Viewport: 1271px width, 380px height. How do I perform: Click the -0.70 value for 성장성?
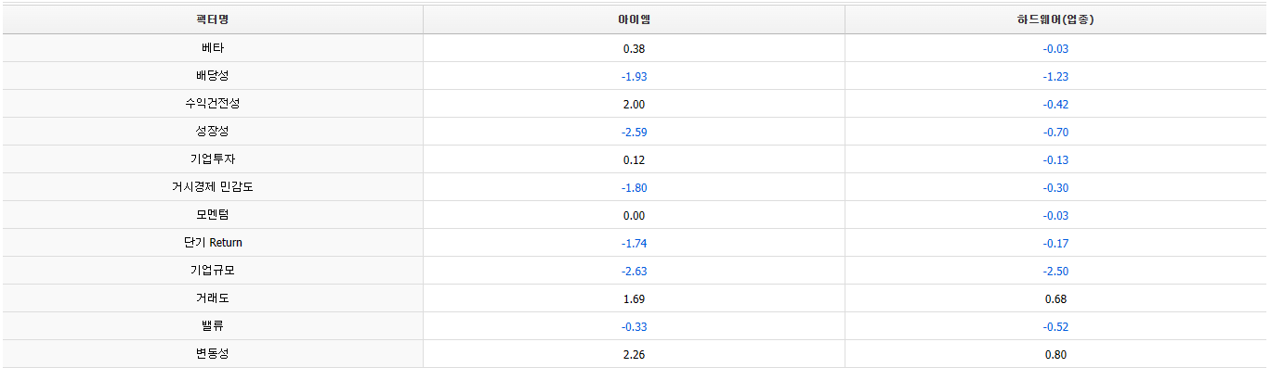click(x=1055, y=132)
